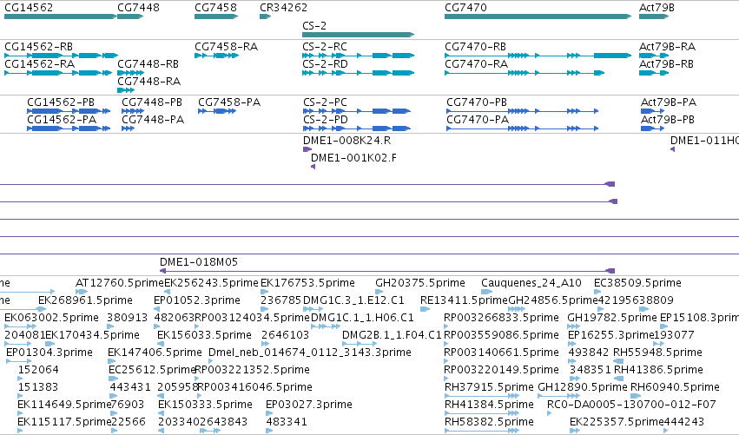Select EST RP003266833.5prime
Screen dimensions: 739x435
445,326
